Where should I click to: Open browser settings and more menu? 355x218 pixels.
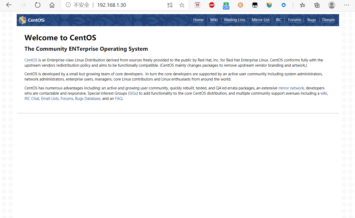click(347, 5)
